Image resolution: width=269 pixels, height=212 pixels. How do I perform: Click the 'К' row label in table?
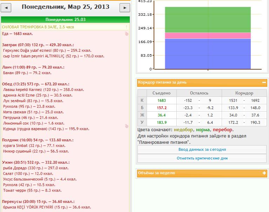click(x=142, y=100)
